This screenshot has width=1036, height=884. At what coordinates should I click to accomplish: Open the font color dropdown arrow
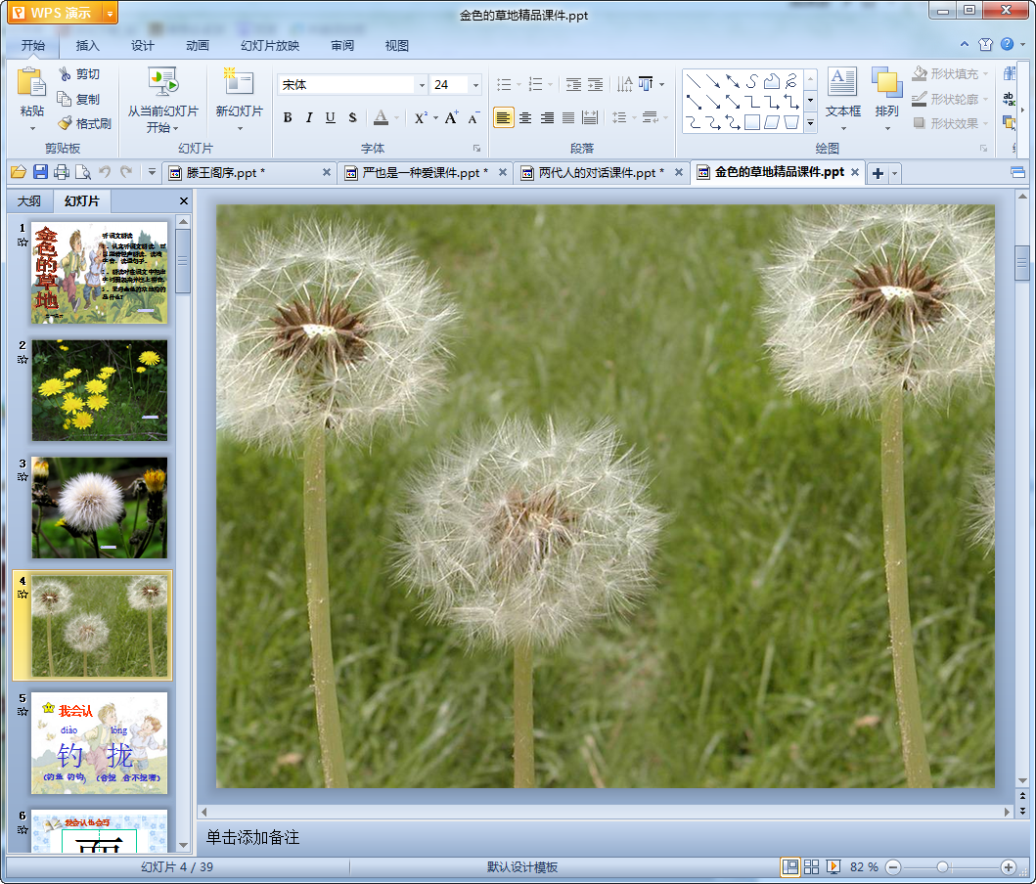[x=396, y=118]
